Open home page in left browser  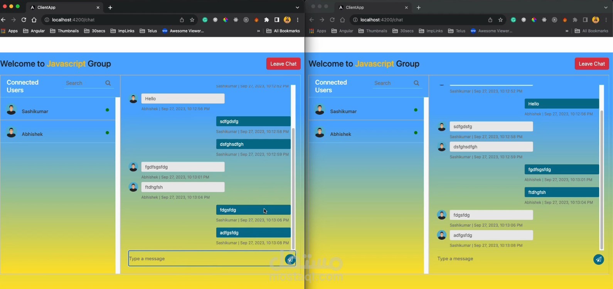pyautogui.click(x=34, y=20)
